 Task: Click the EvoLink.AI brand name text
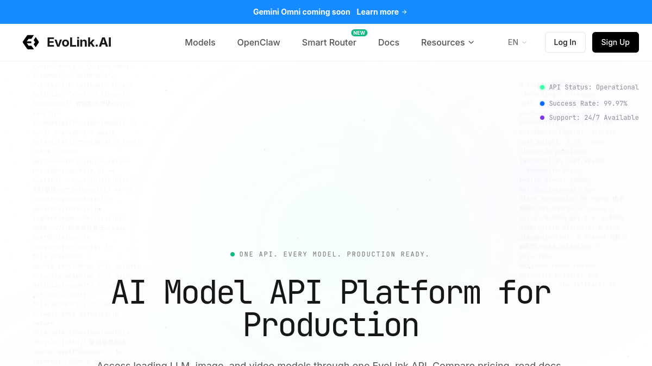[x=79, y=42]
